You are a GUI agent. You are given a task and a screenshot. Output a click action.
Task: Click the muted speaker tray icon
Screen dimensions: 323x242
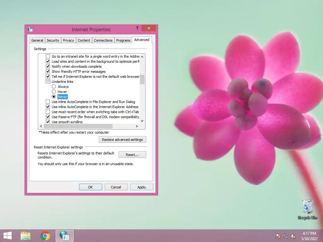pyautogui.click(x=293, y=236)
